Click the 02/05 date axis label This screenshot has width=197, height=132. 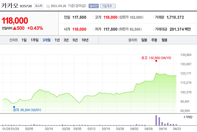pos(29,129)
